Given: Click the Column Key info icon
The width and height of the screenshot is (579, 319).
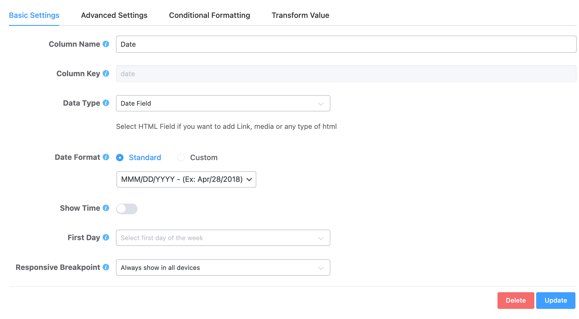Looking at the screenshot, I should tap(106, 73).
